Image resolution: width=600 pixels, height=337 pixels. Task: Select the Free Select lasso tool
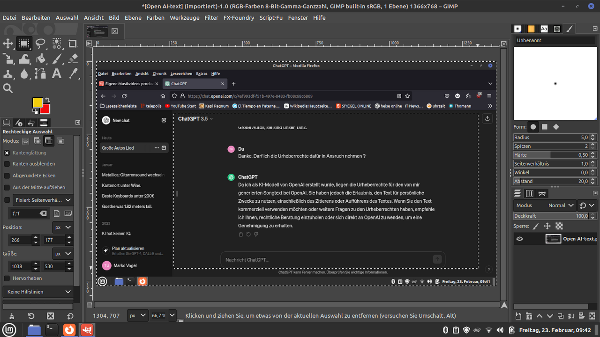pyautogui.click(x=40, y=44)
